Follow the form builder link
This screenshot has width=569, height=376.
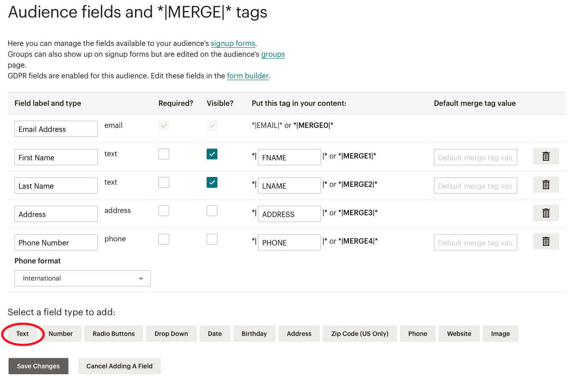(x=248, y=76)
